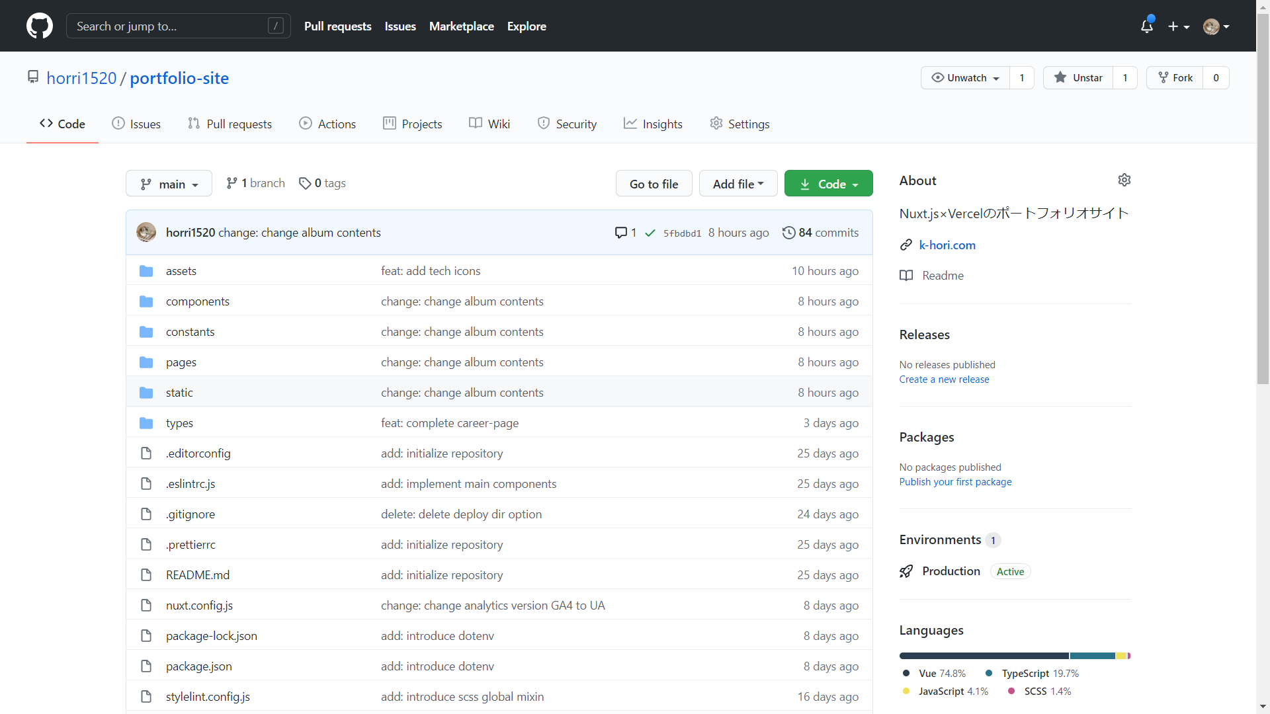Image resolution: width=1270 pixels, height=714 pixels.
Task: Select the tags label icon next to 0 tags
Action: [x=305, y=183]
